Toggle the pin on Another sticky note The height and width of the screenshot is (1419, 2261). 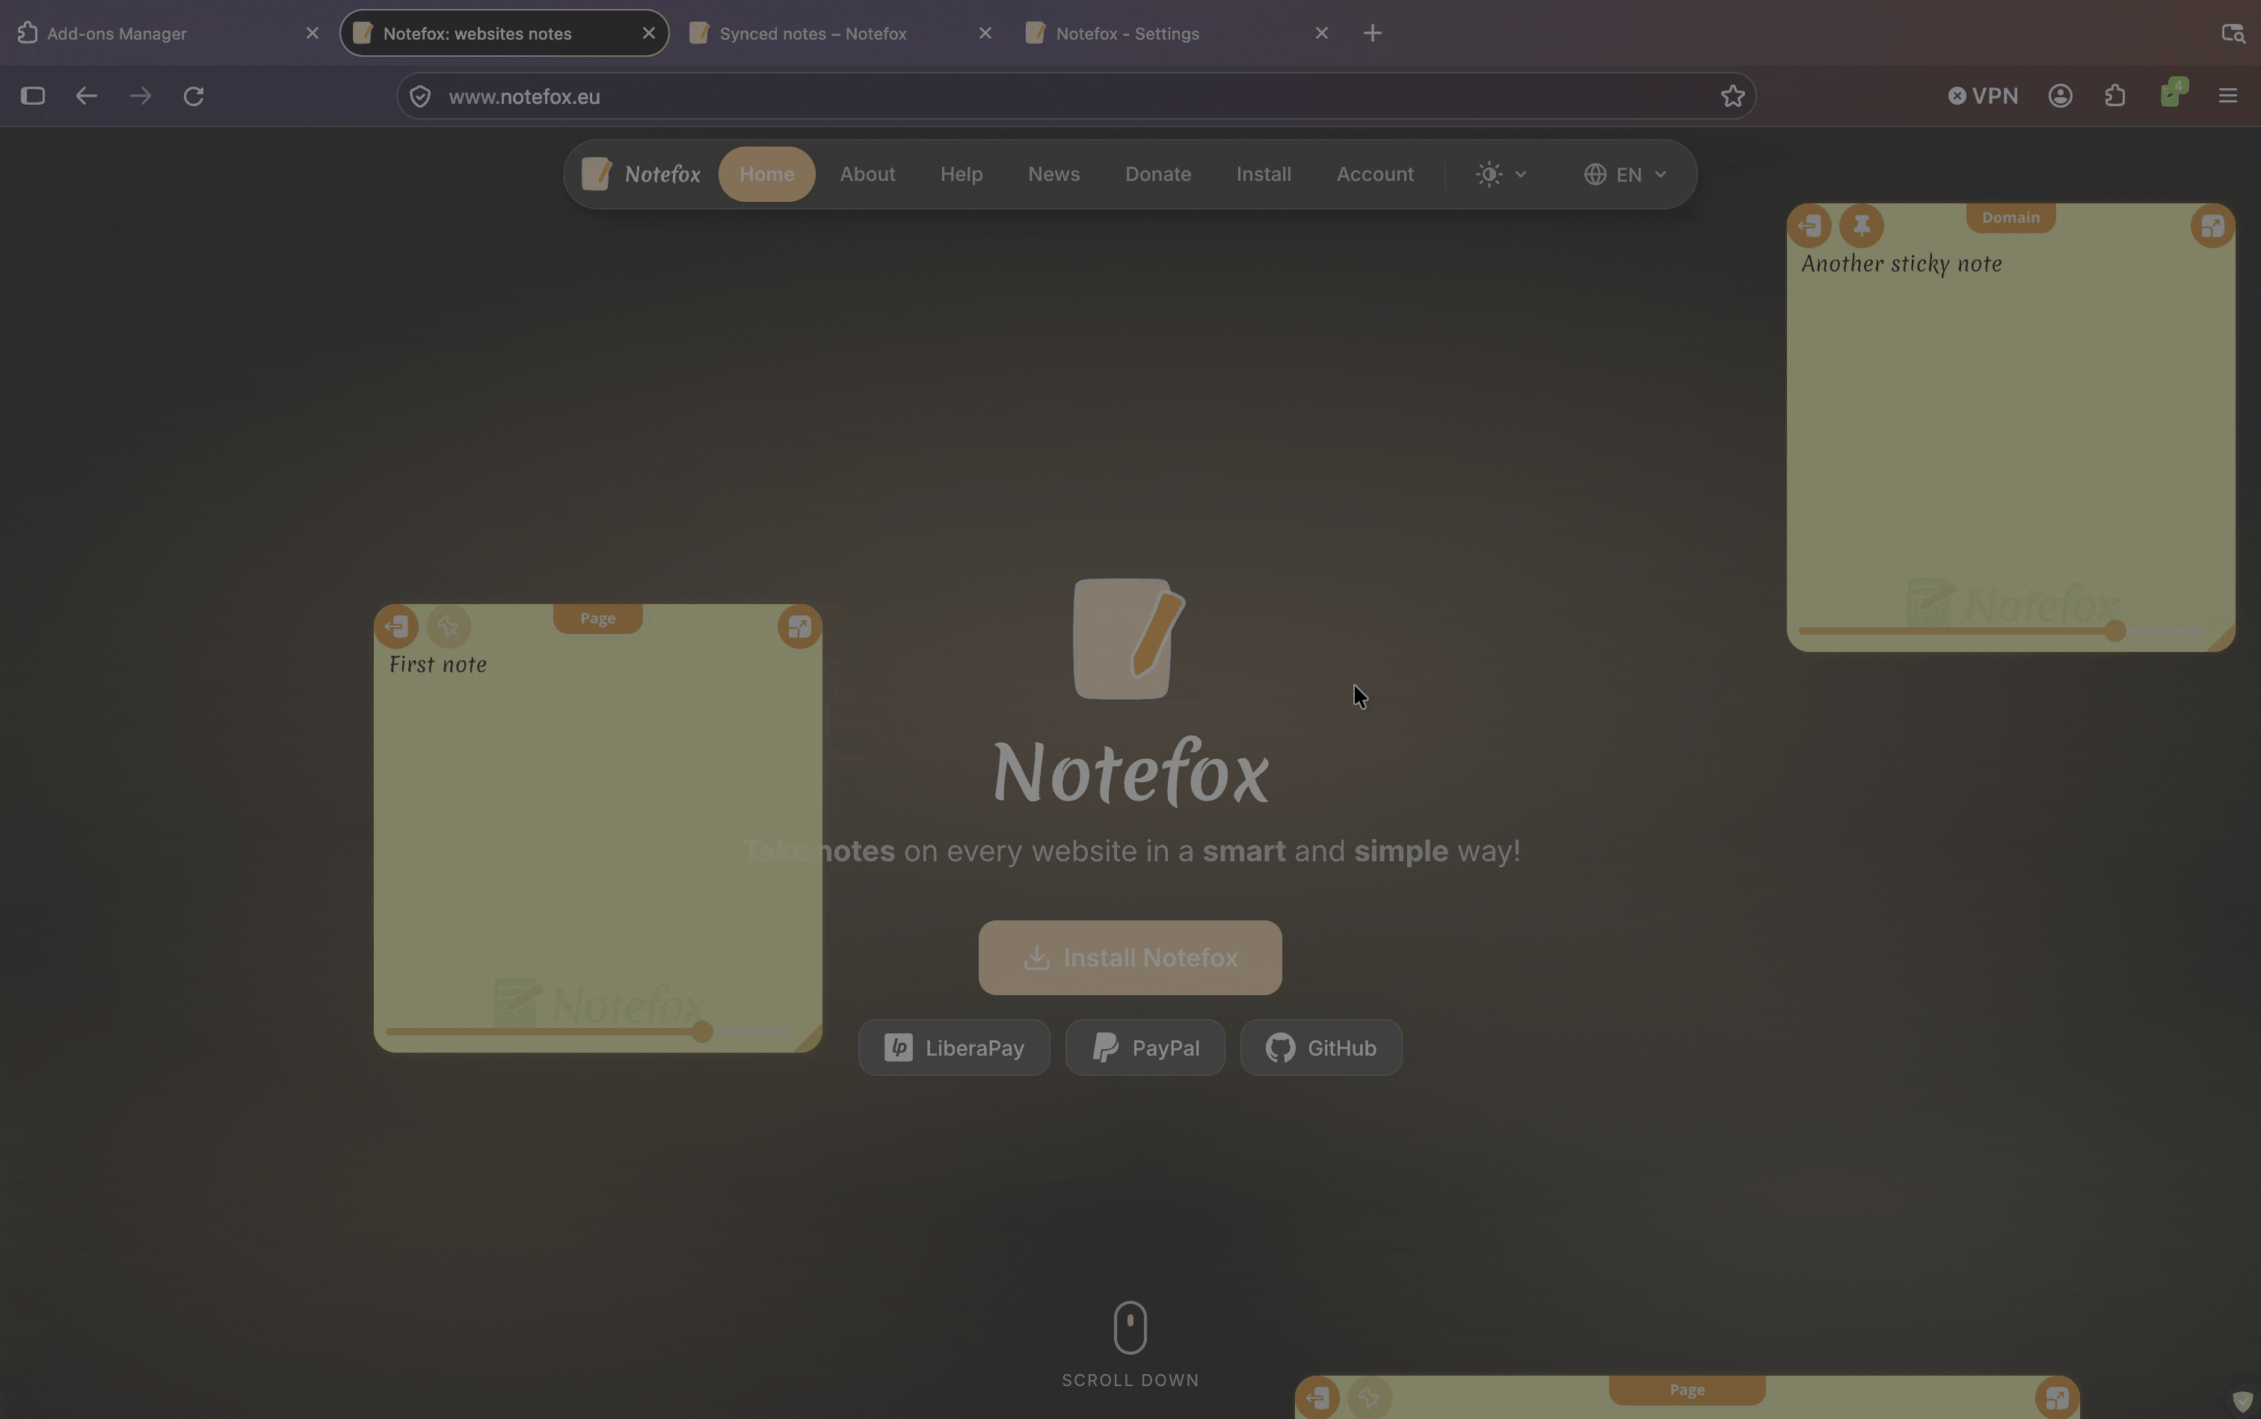coord(1862,225)
